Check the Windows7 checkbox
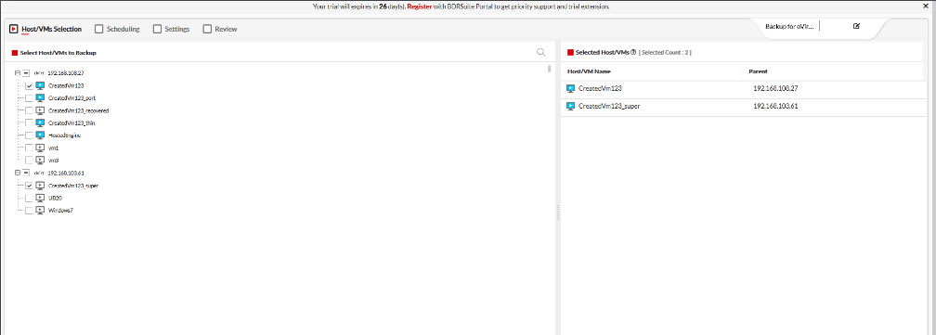Screen dimensions: 936x335 (x=29, y=211)
